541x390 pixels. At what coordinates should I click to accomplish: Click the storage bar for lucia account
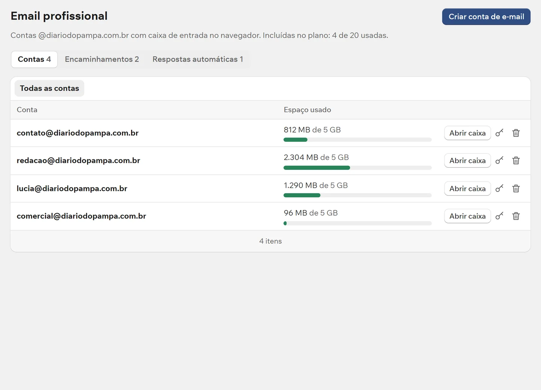(x=358, y=195)
